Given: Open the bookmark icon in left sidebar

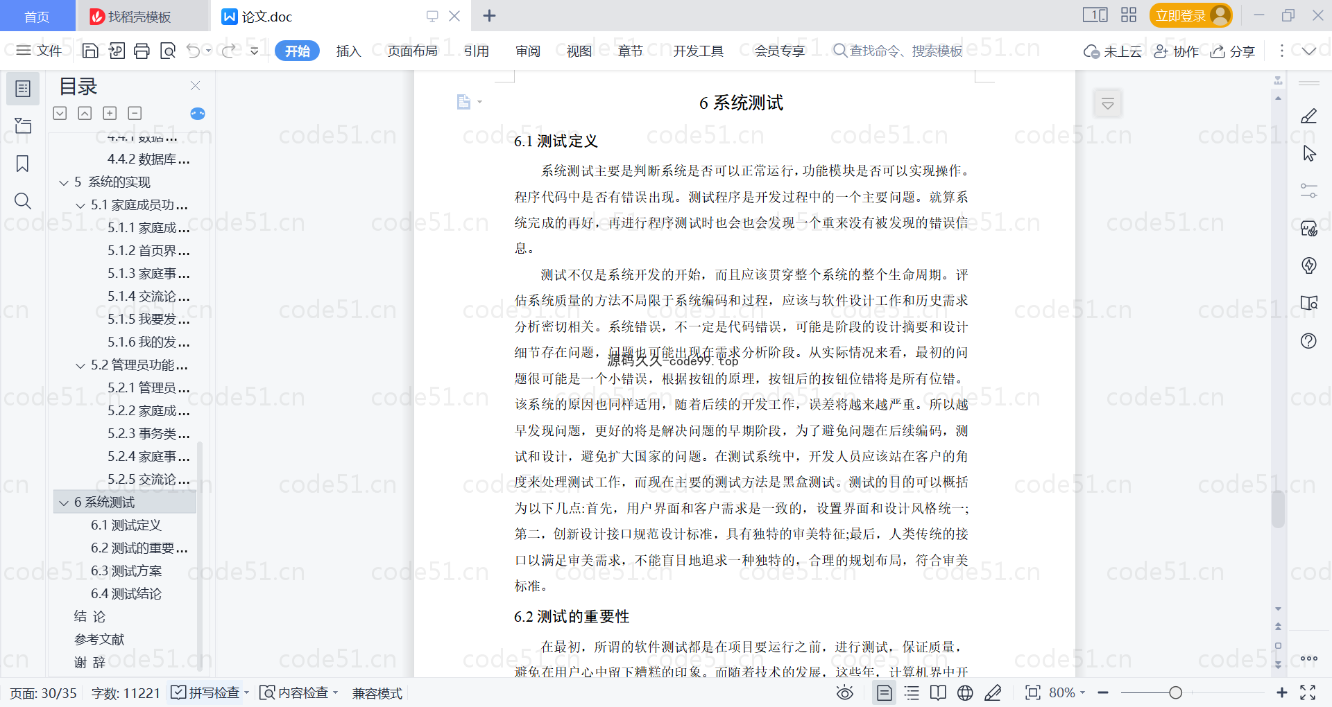Looking at the screenshot, I should [x=23, y=164].
